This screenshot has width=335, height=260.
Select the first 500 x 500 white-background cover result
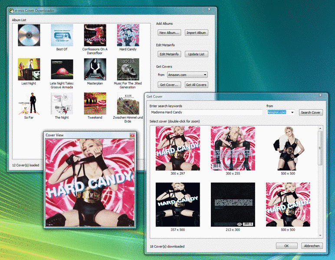pos(288,148)
